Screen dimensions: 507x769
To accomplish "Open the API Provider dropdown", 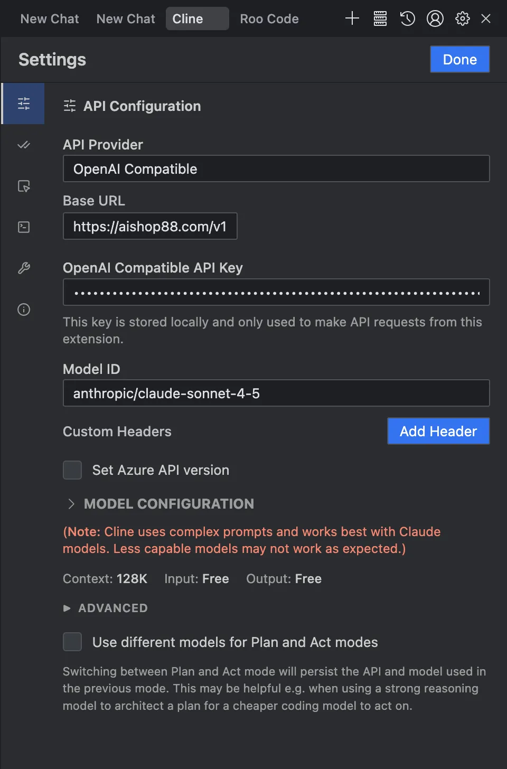I will 276,168.
